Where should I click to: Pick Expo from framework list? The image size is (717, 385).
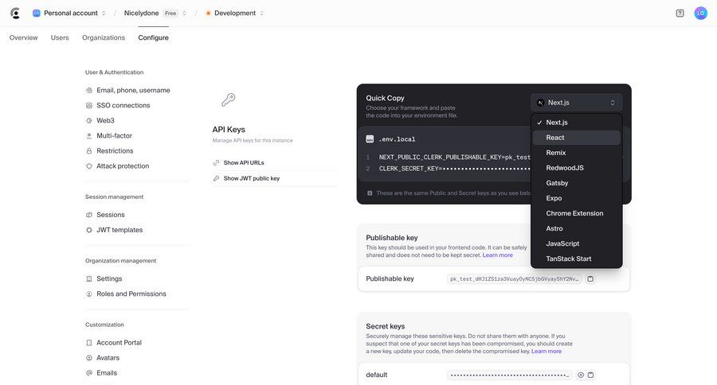(x=576, y=198)
